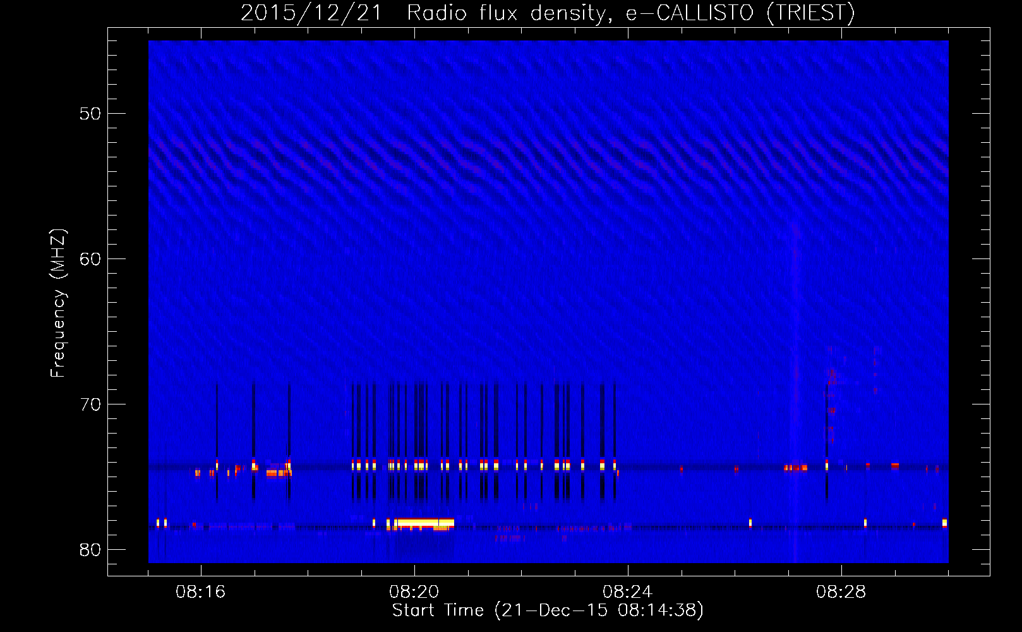
Task: Click the 60 MHz frequency tick label
Action: click(x=90, y=259)
